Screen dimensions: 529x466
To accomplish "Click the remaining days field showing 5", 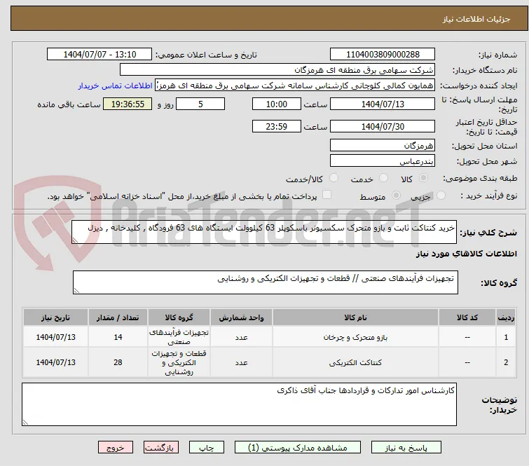I will [200, 104].
